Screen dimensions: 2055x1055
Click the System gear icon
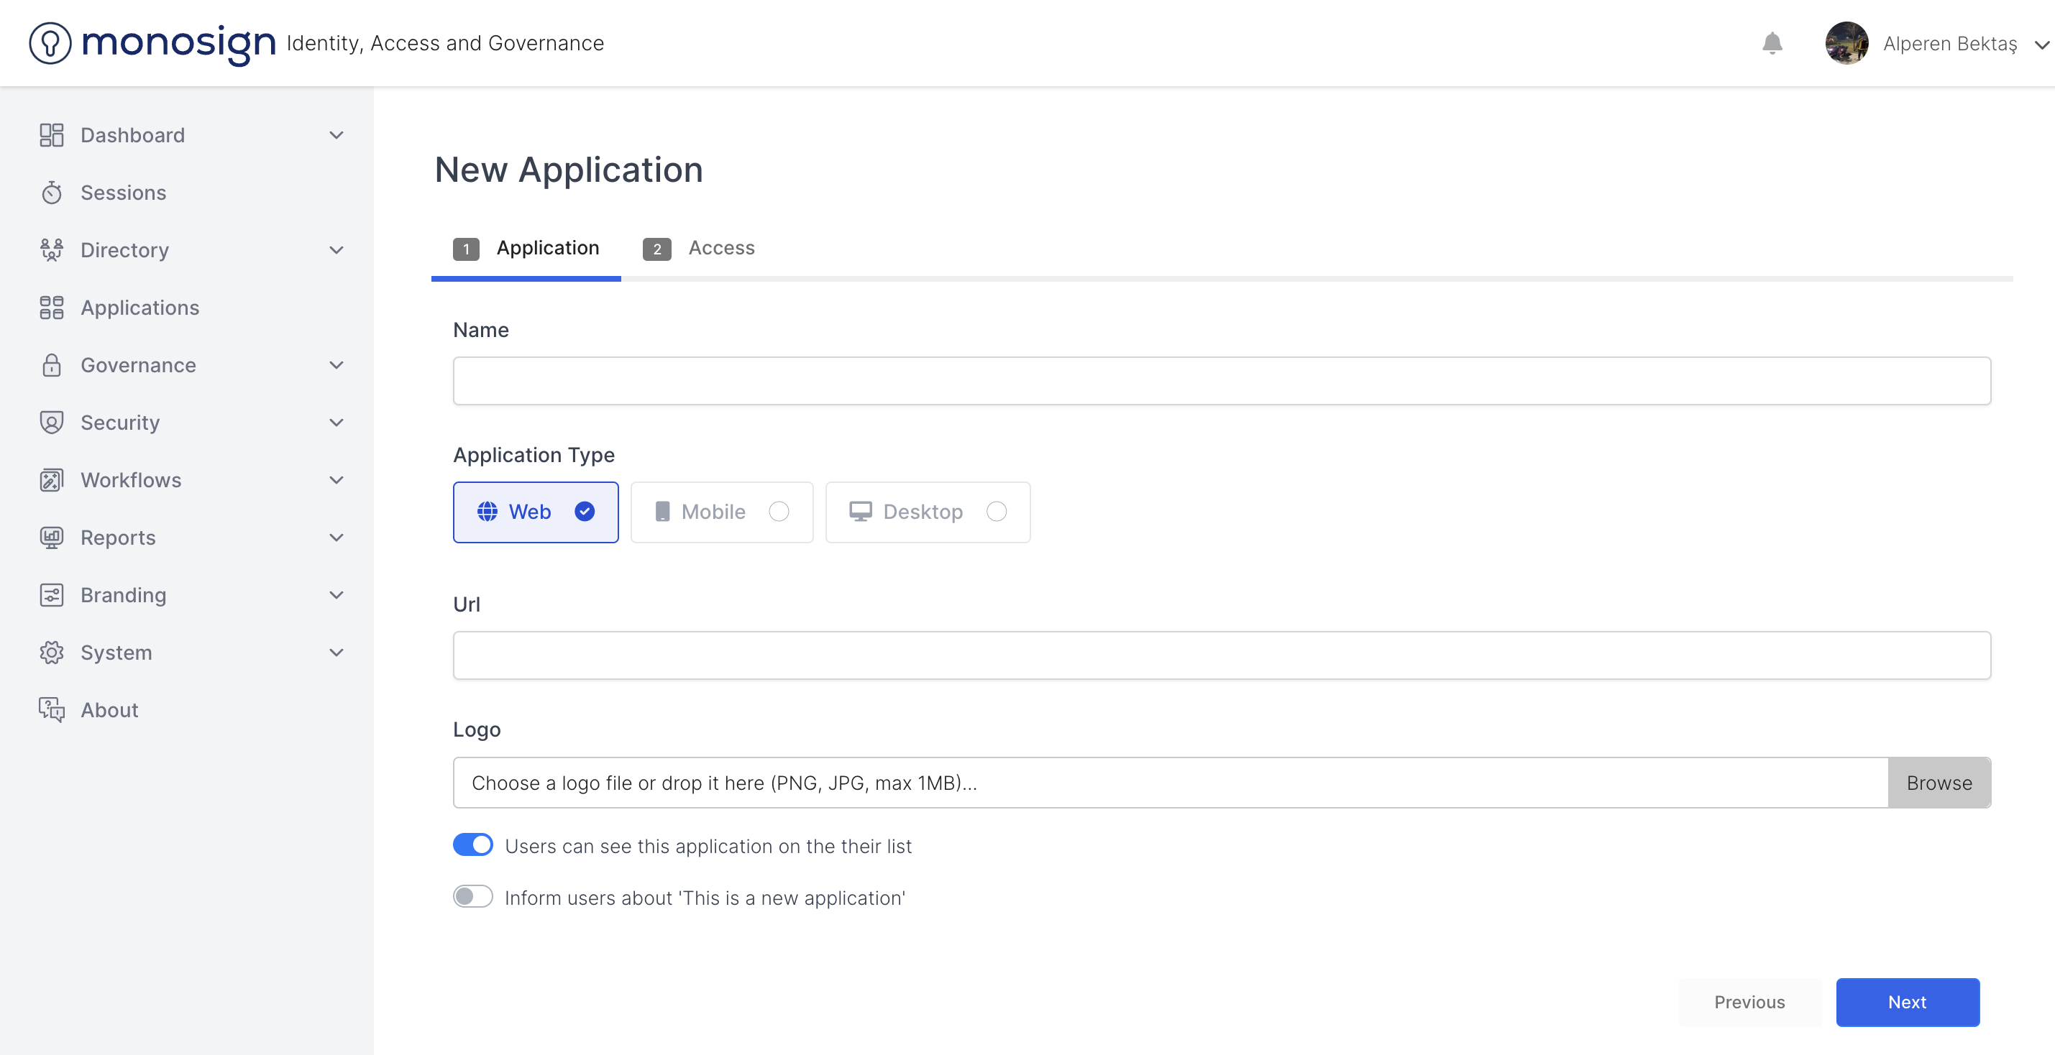point(52,653)
